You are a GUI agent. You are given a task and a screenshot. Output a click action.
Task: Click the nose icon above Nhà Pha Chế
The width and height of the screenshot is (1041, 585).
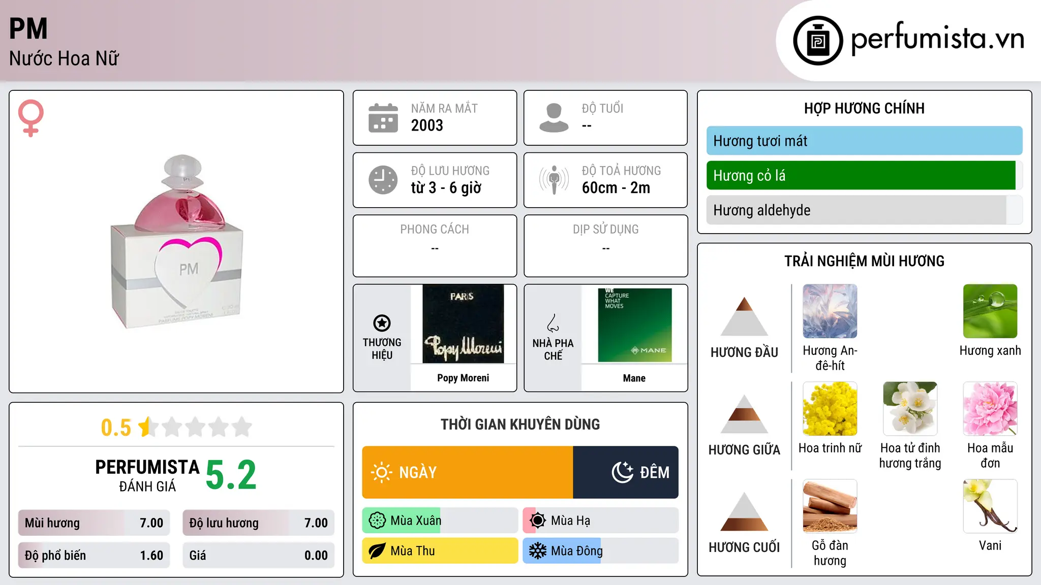553,323
